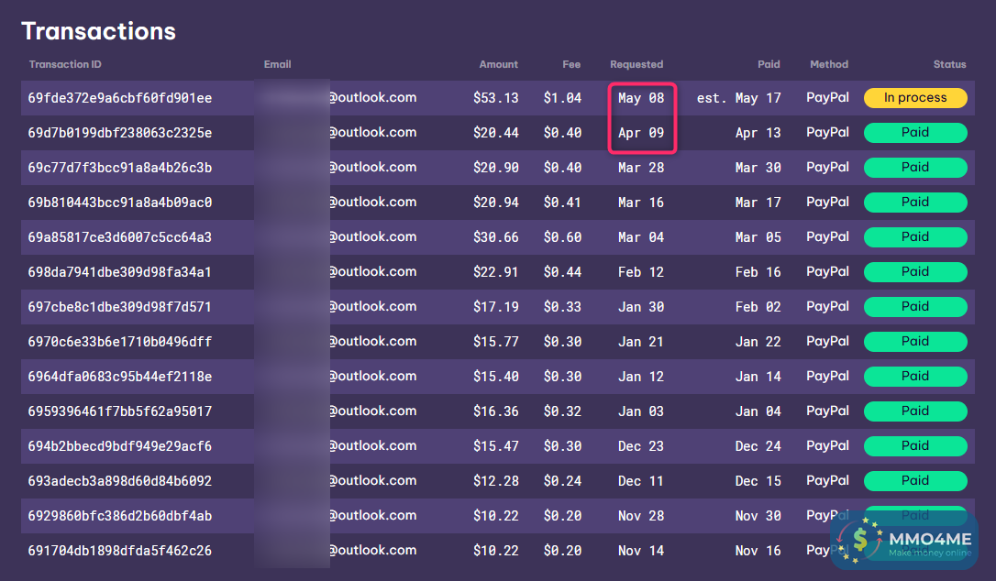Viewport: 996px width, 581px height.
Task: Select transaction ID 6970c6e33b6e1710b0496dff
Action: (x=120, y=342)
